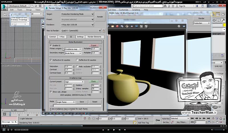Viewport: 228px width, 133px height.
Task: Open Current preset dropdown set to High
Action: click(74, 82)
